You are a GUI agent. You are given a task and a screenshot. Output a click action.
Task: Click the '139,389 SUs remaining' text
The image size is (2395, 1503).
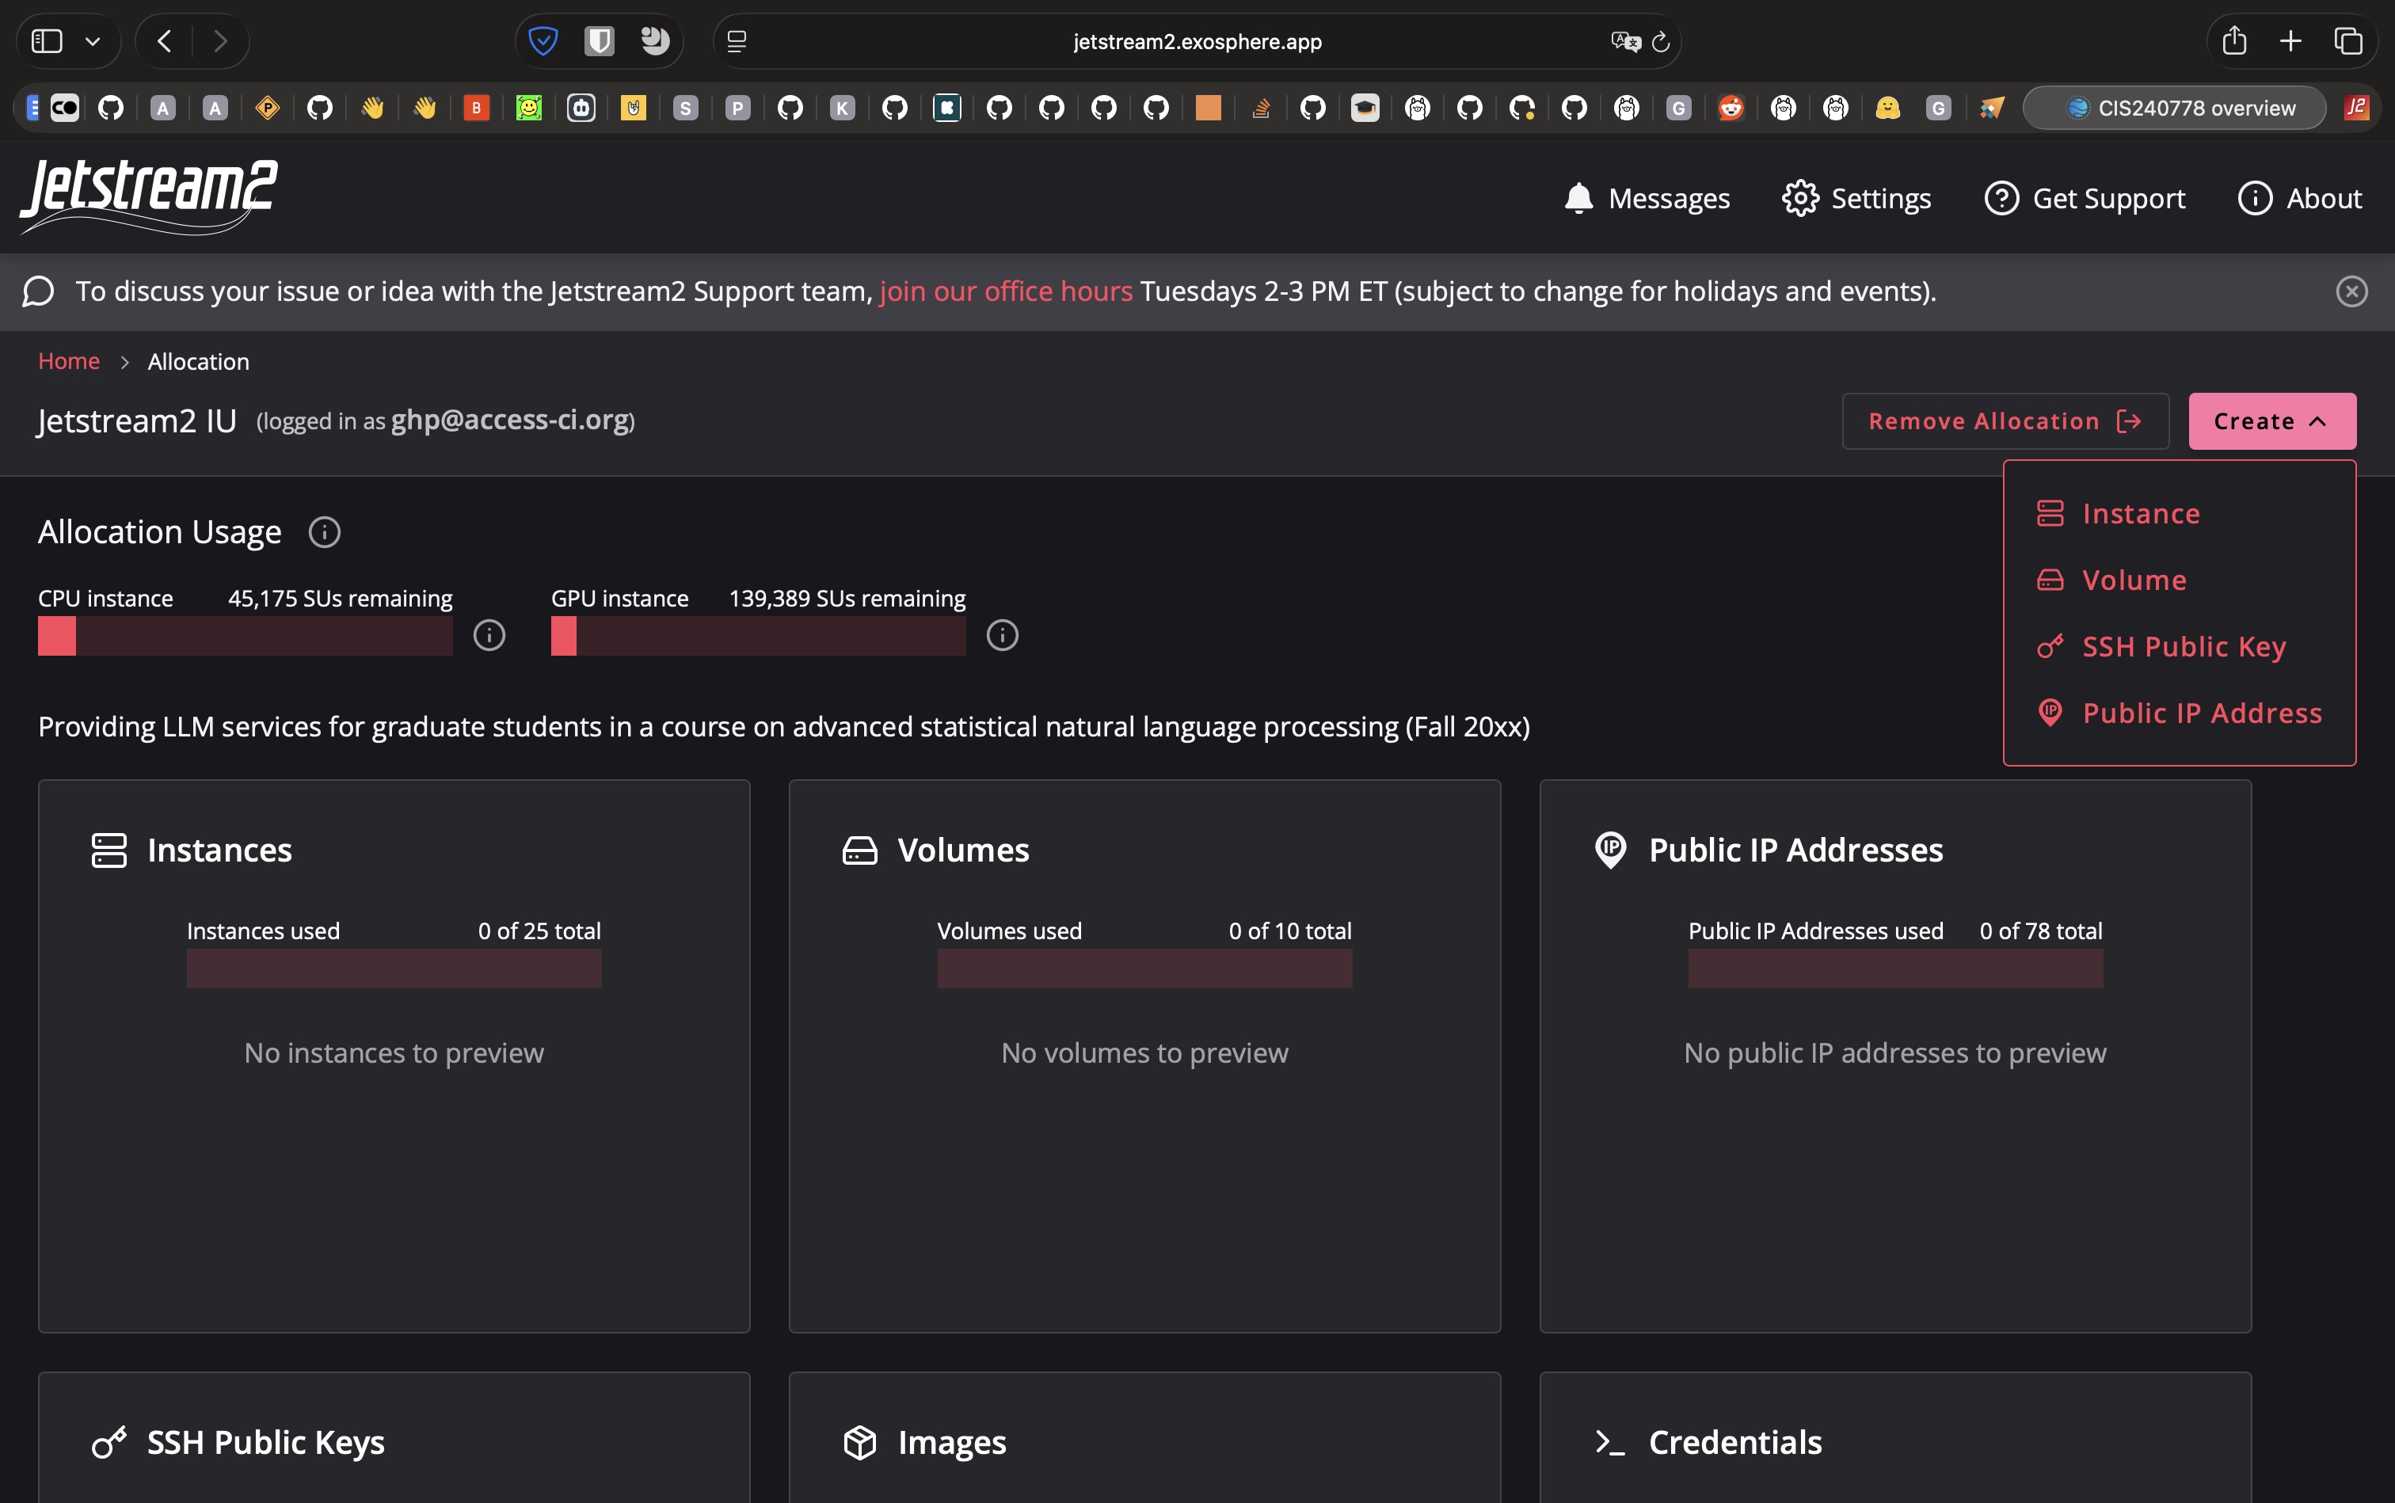tap(847, 599)
